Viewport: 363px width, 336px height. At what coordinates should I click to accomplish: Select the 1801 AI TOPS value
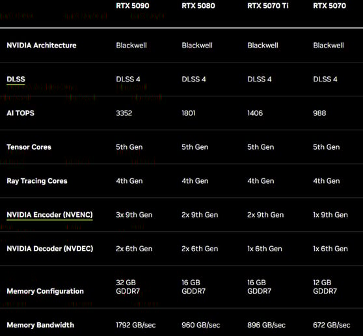[x=189, y=113]
